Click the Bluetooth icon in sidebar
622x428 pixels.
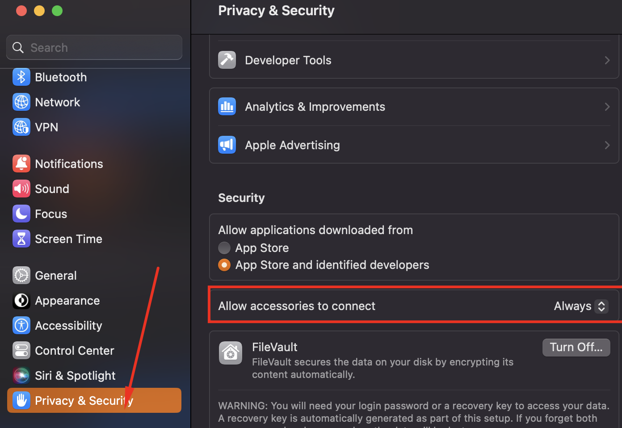(21, 77)
